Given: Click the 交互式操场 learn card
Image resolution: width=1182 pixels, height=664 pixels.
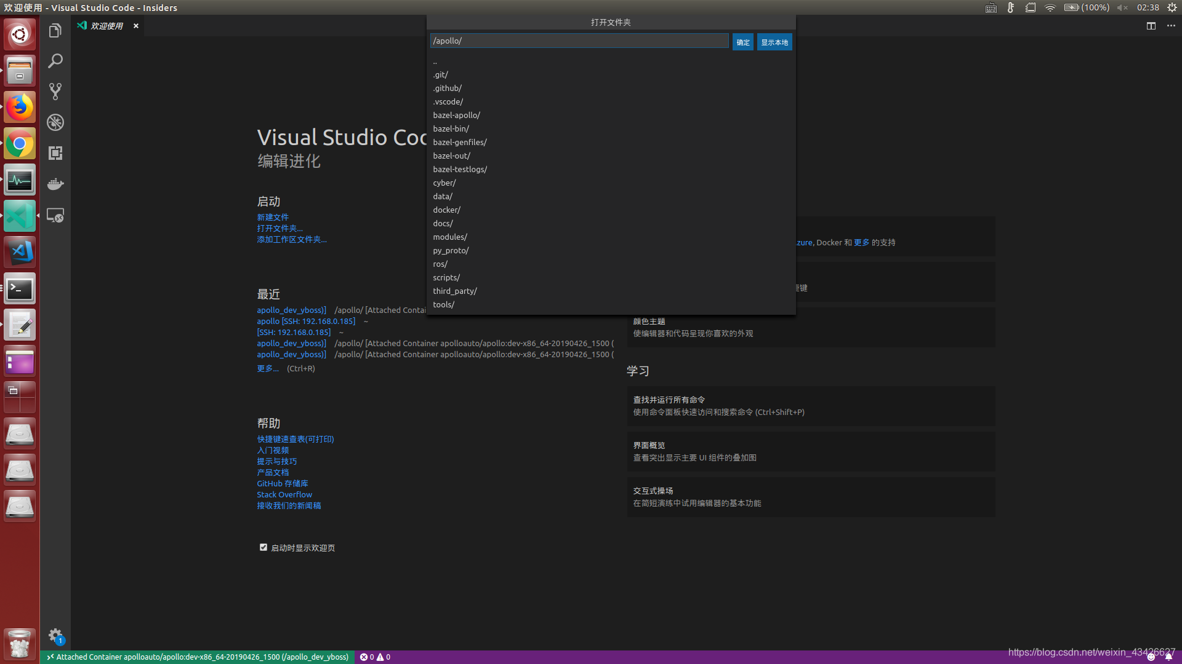Looking at the screenshot, I should pos(811,497).
